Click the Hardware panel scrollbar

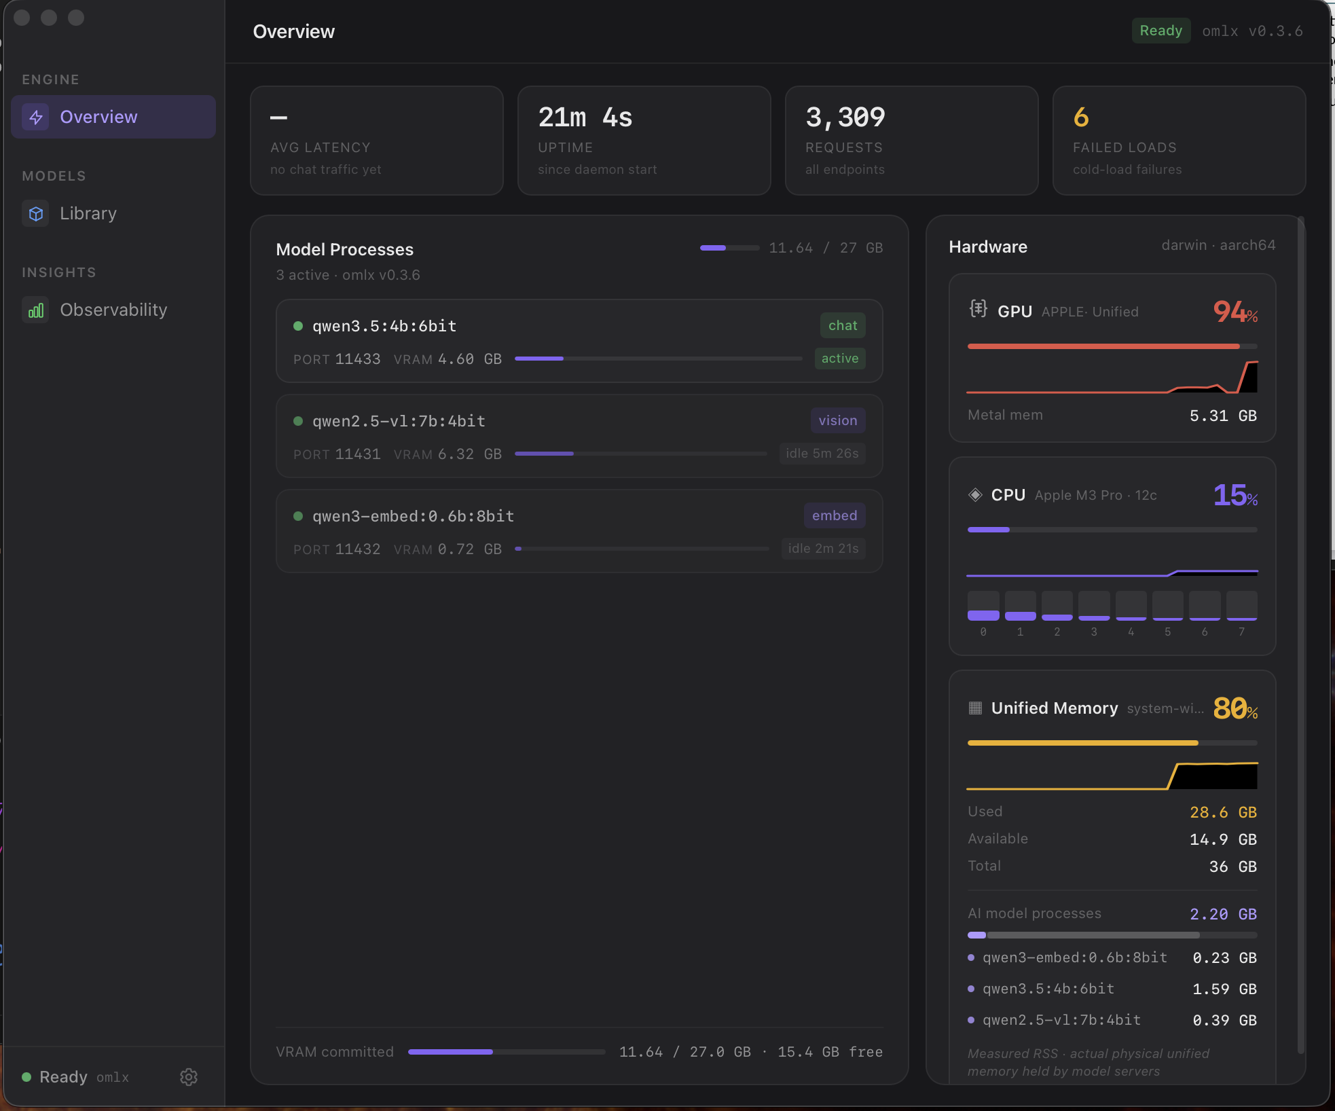1301,635
